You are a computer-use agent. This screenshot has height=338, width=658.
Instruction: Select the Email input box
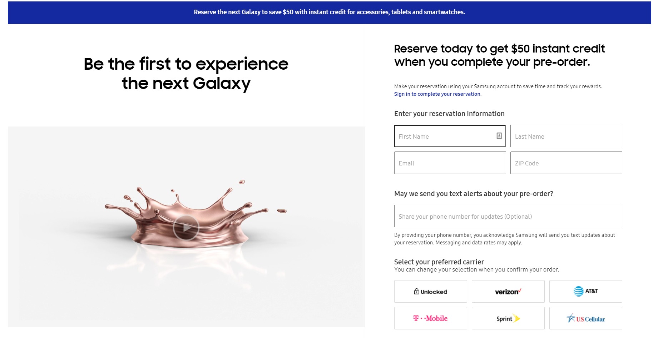coord(450,163)
